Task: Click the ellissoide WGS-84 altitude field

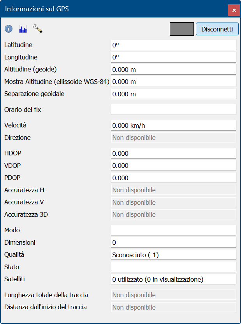Action: click(x=174, y=82)
